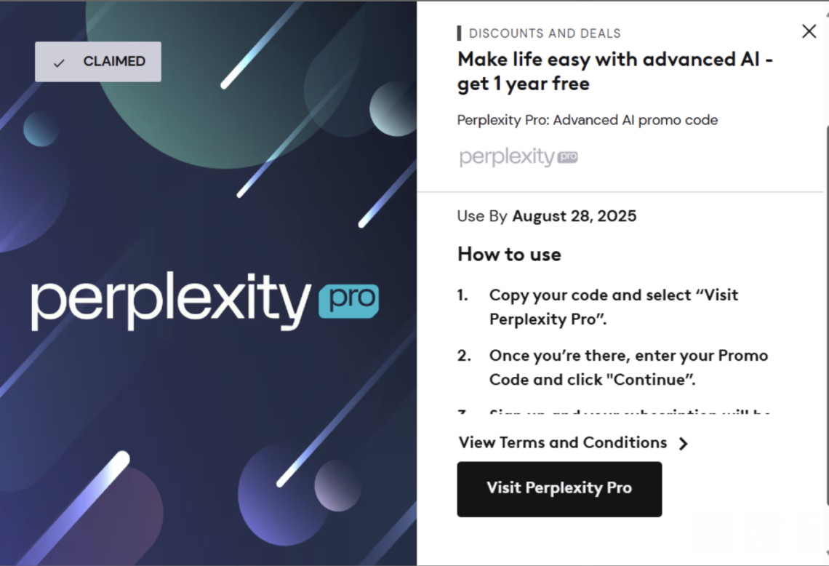Click the 'How to use' section heading

(x=509, y=255)
